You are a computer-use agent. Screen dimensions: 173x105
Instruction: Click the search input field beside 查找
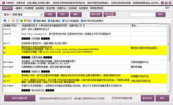(x=143, y=14)
